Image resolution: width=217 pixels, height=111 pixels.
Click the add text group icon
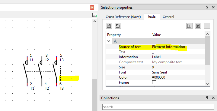(x=198, y=26)
